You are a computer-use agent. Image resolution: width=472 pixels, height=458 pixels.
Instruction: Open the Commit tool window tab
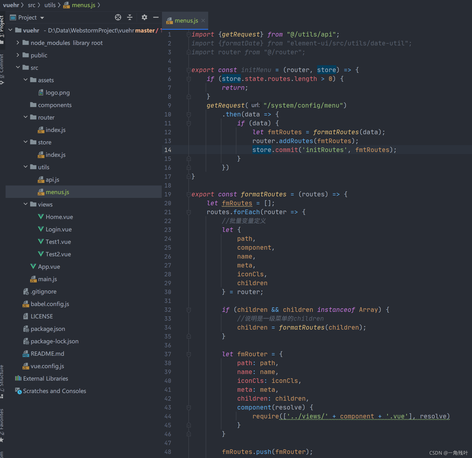pos(2,69)
